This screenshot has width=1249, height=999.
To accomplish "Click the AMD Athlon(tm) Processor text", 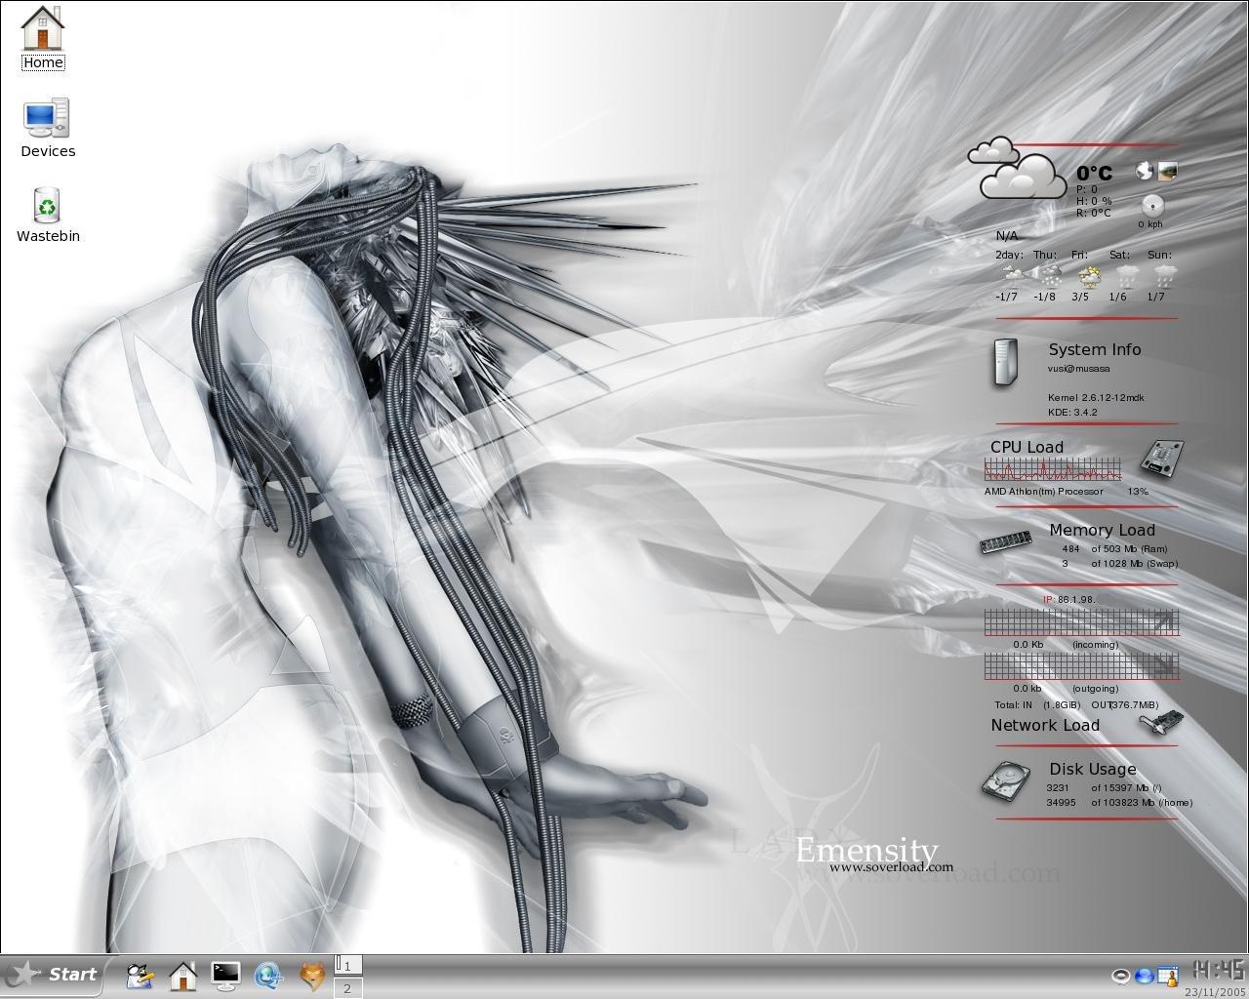I will pyautogui.click(x=1044, y=492).
